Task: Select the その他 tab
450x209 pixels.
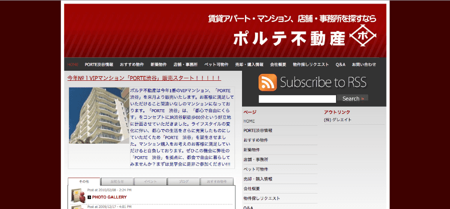Action: coord(84,182)
